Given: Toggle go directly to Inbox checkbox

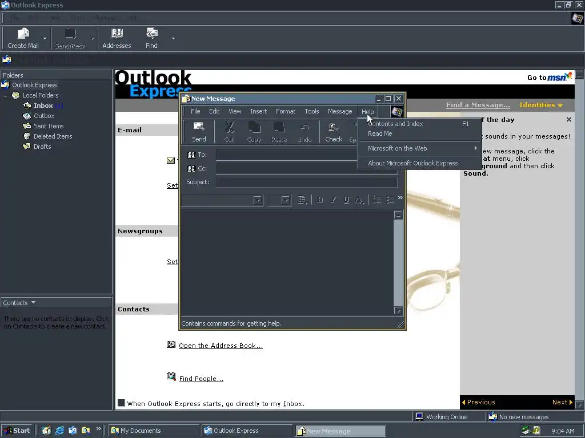Looking at the screenshot, I should coord(121,403).
